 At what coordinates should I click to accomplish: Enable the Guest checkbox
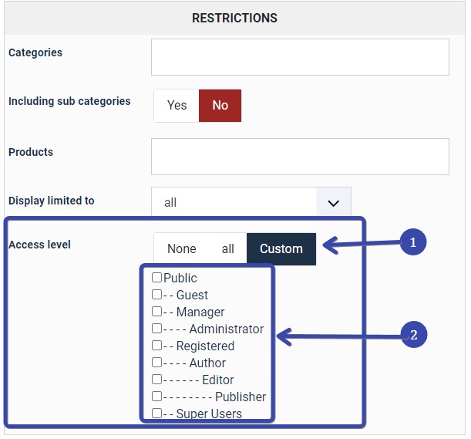[157, 295]
